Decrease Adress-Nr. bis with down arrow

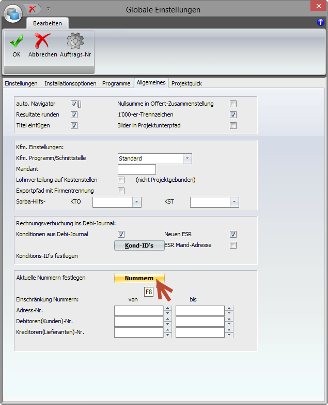click(x=229, y=313)
